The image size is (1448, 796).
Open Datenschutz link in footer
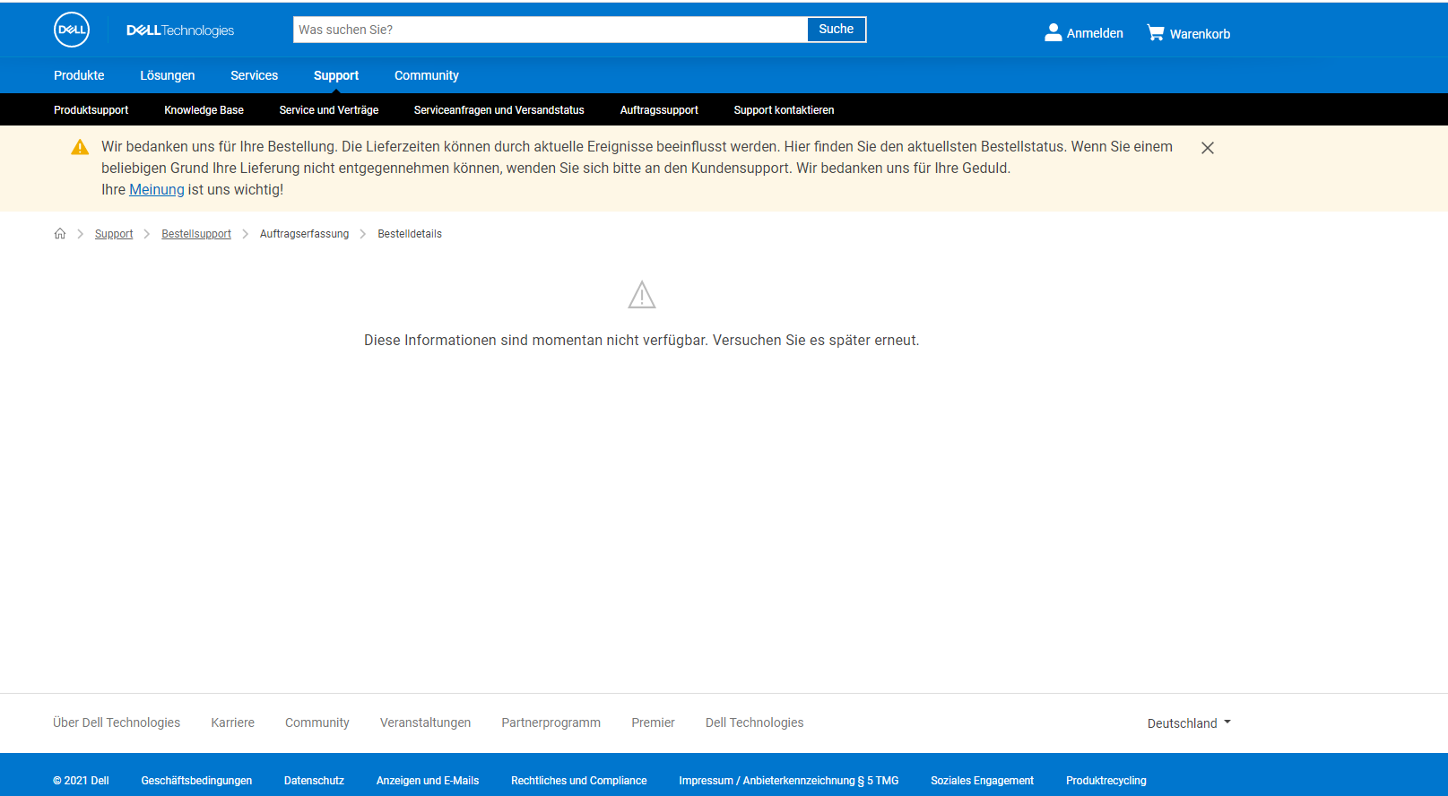pos(314,781)
